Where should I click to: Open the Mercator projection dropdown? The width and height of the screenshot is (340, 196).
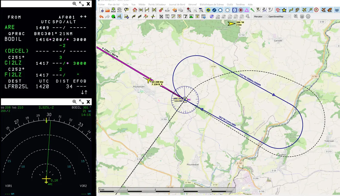pos(260,16)
